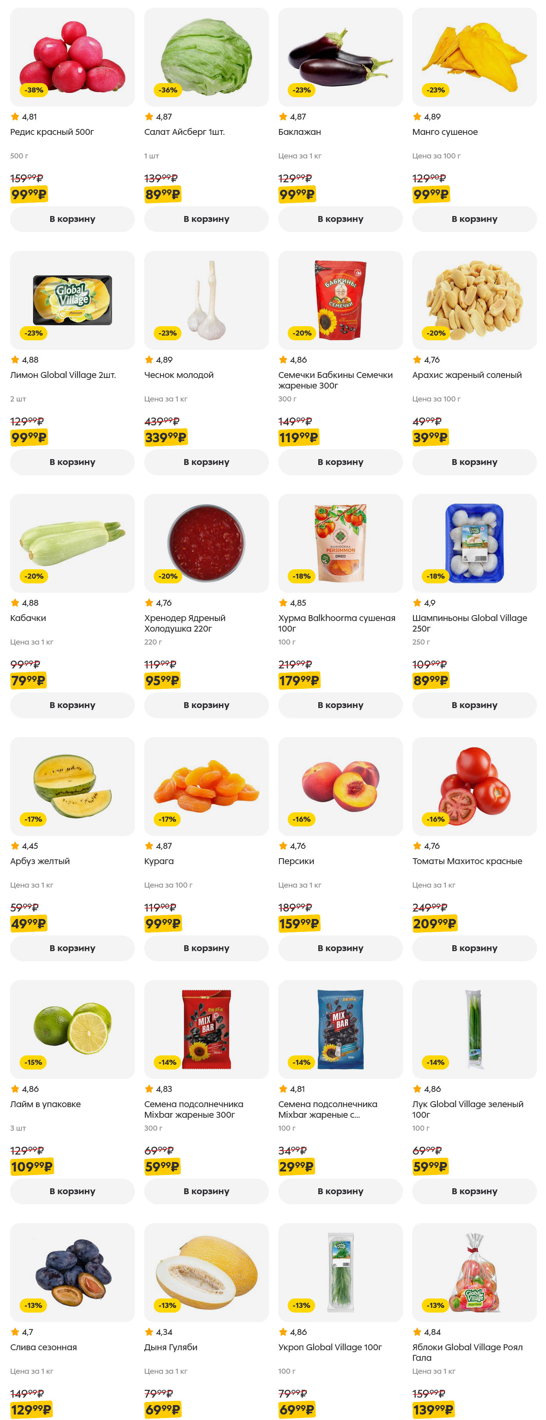Click the -15% badge on Лайм в упаковке

[x=33, y=1062]
